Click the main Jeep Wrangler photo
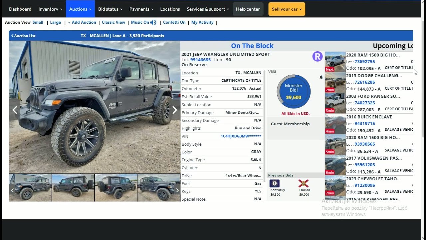 pos(95,107)
